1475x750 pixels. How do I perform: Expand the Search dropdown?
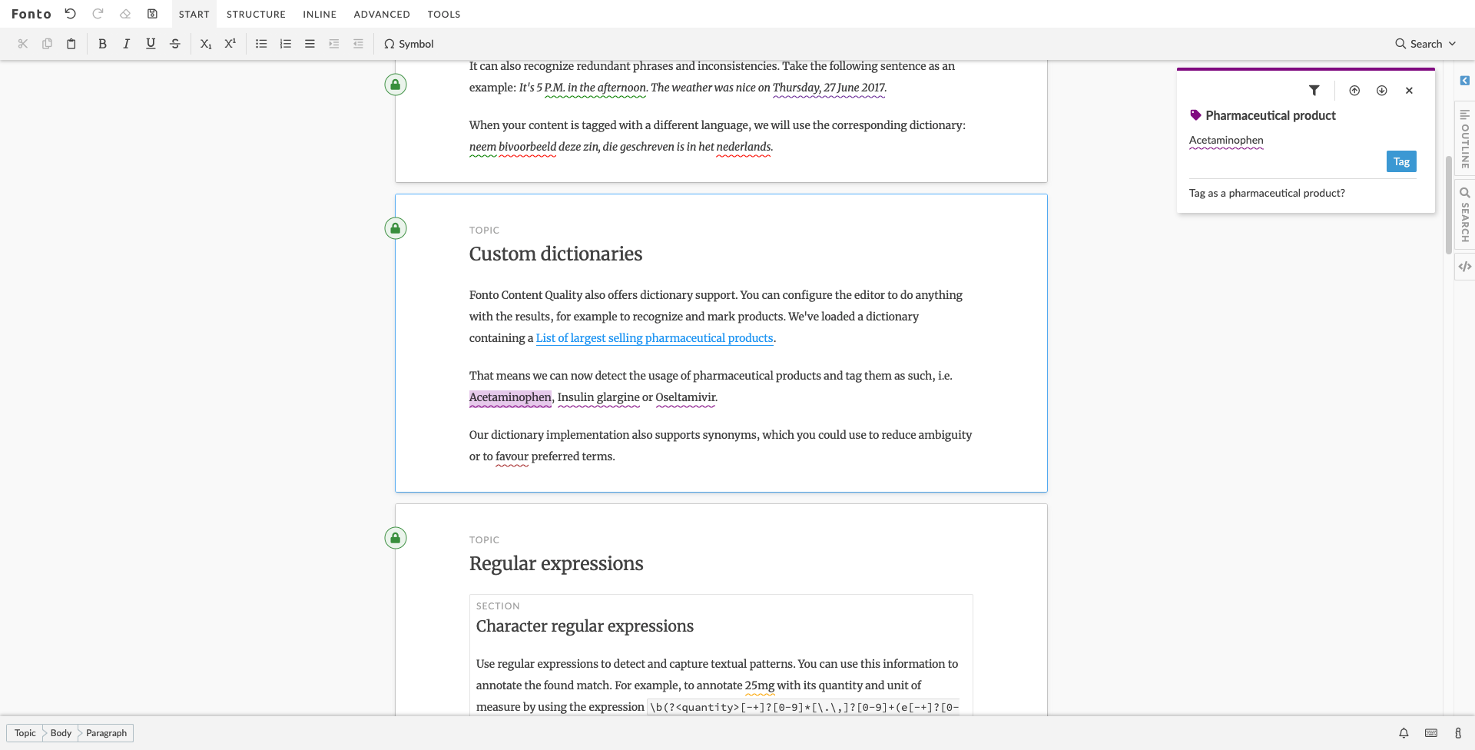(x=1426, y=44)
